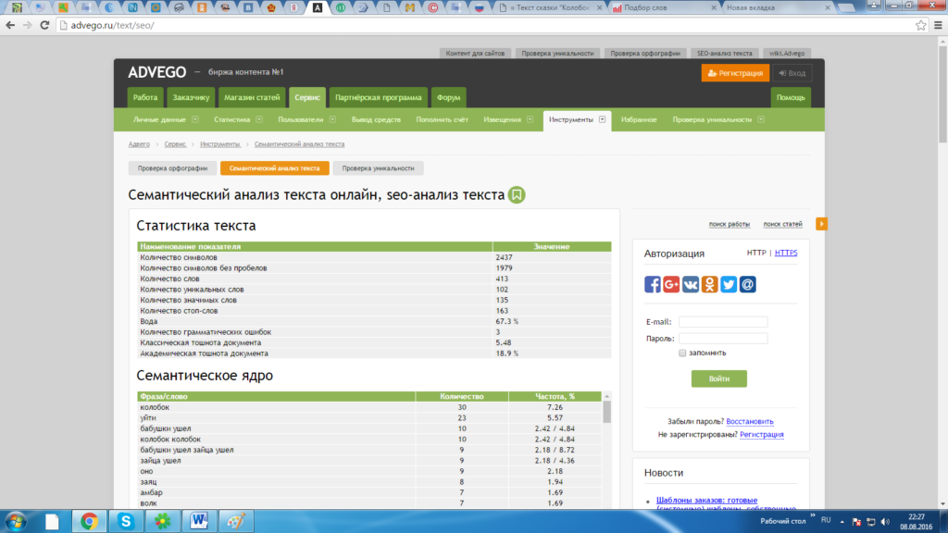Open the Paint icon in the taskbar
Image resolution: width=948 pixels, height=533 pixels.
click(235, 521)
